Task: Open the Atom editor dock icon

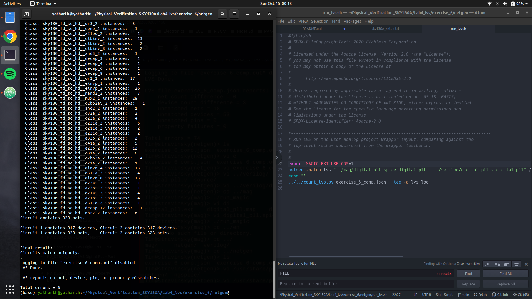Action: click(x=10, y=93)
